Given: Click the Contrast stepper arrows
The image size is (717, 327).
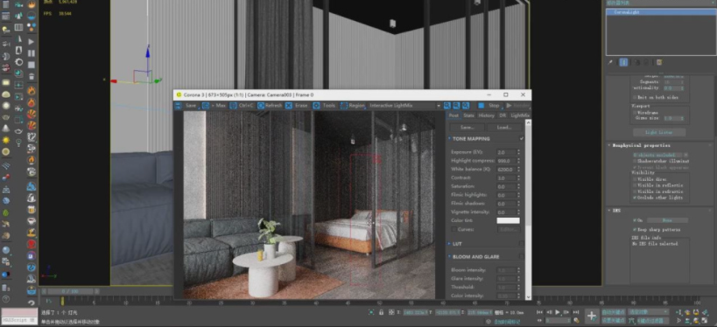Looking at the screenshot, I should coord(518,178).
